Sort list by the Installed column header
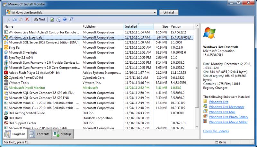This screenshot has width=257, height=147. tap(138, 26)
